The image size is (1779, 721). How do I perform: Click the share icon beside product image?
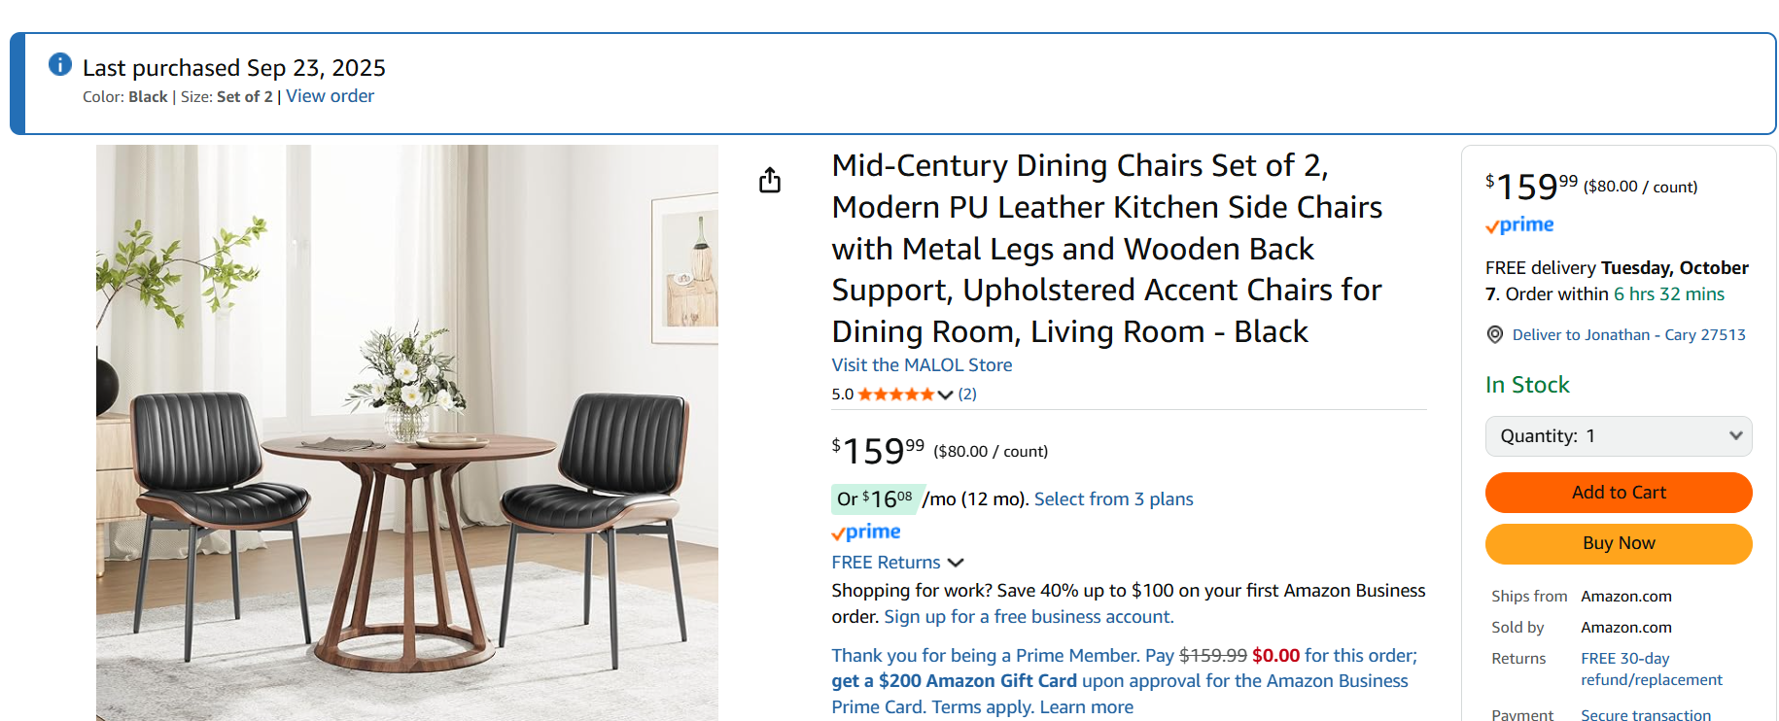click(x=770, y=180)
